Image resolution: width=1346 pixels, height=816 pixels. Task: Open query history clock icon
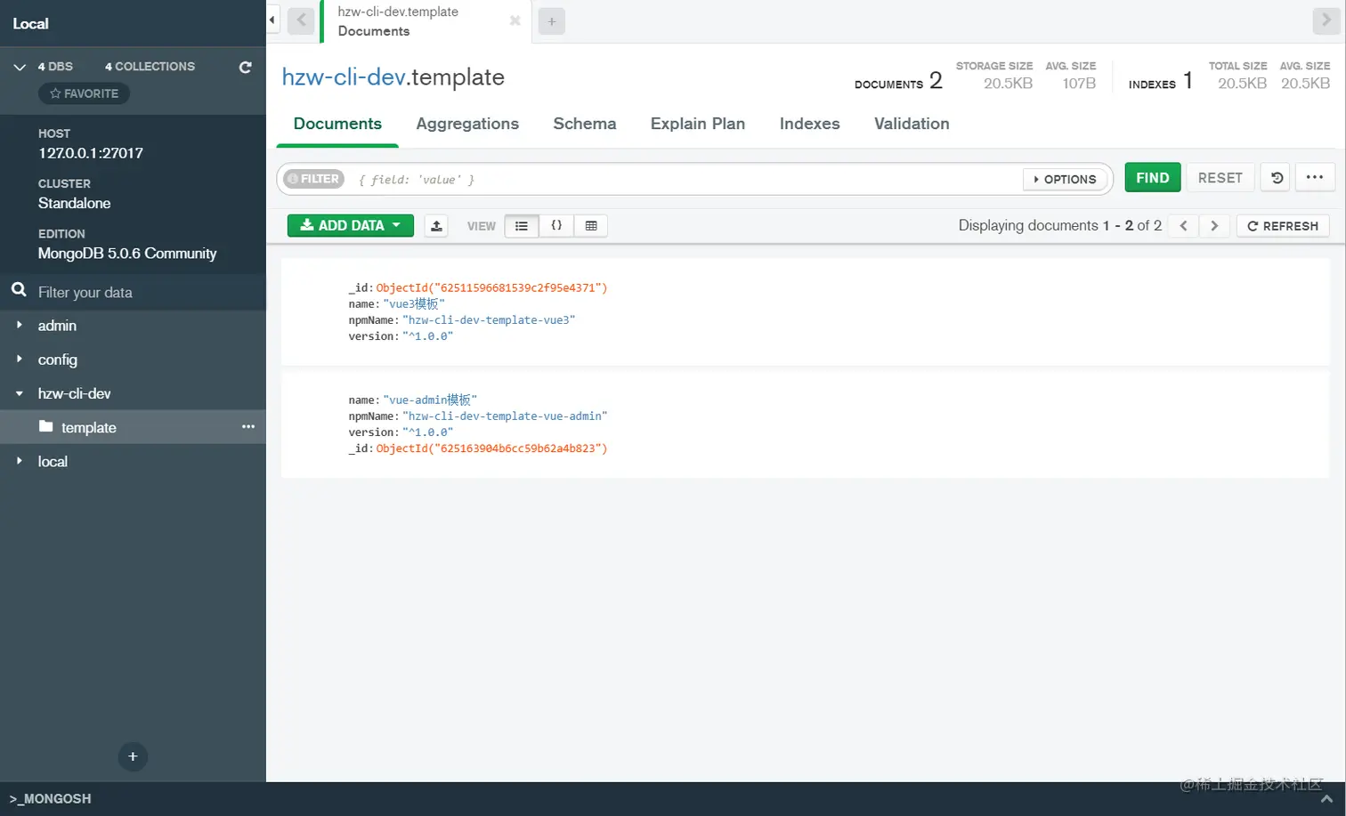(1277, 178)
